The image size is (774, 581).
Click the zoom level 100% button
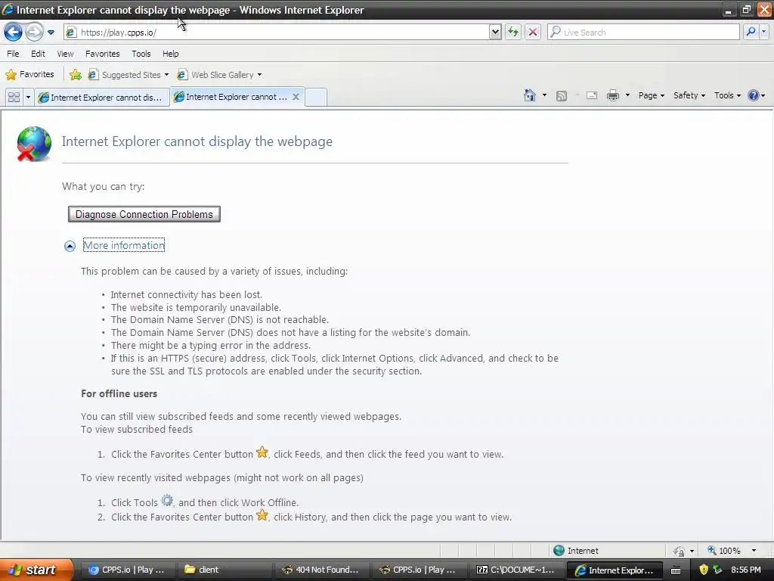coord(724,551)
